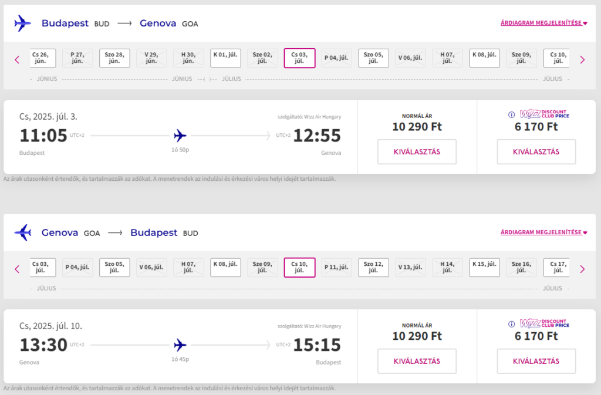Click info icon beside outbound Wizz Discount Club price
This screenshot has height=395, width=601.
[x=511, y=114]
